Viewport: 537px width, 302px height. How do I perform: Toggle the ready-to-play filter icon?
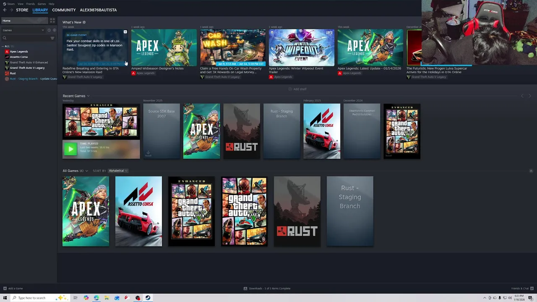click(54, 30)
